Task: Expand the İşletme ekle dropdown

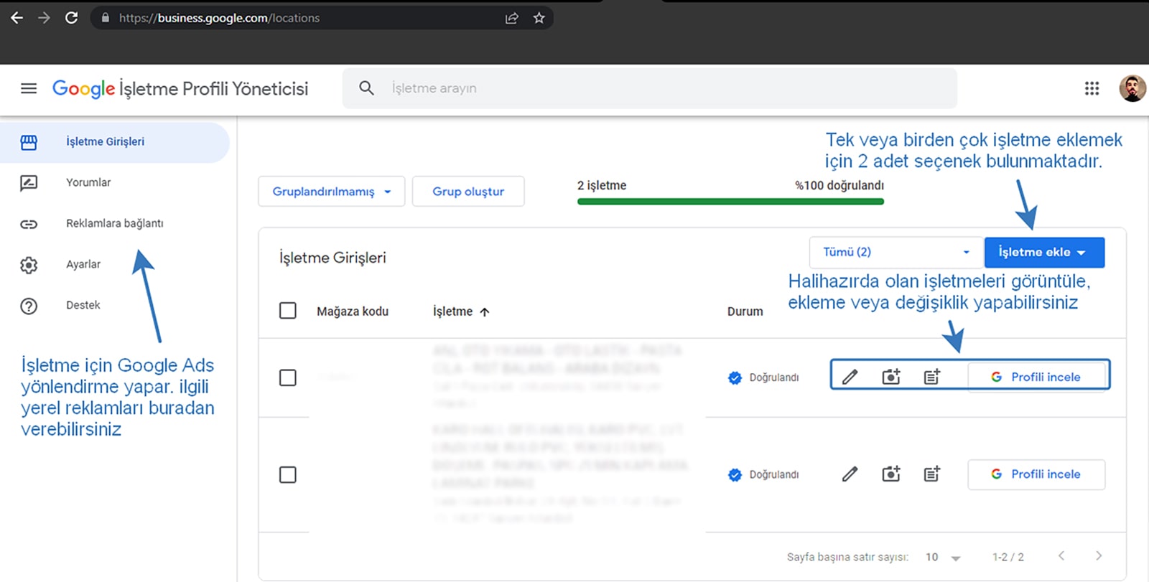Action: 1044,252
